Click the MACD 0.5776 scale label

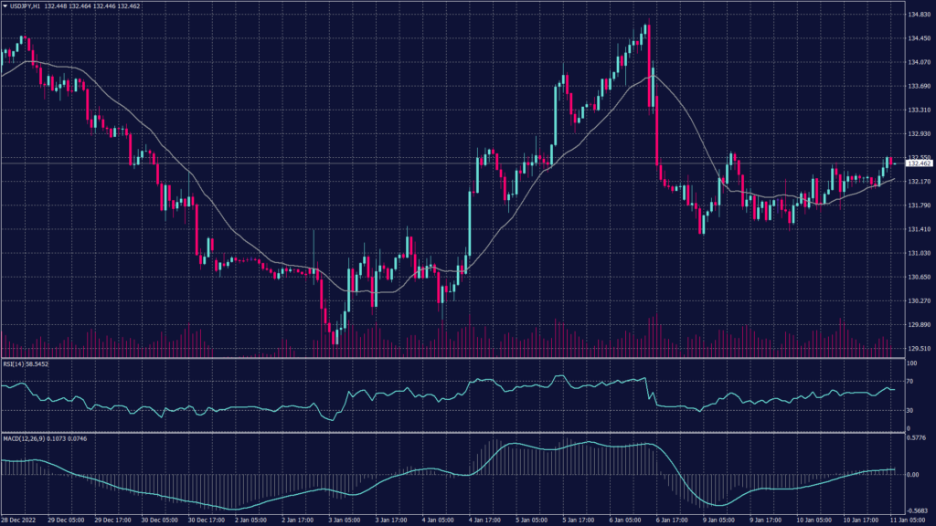click(917, 438)
